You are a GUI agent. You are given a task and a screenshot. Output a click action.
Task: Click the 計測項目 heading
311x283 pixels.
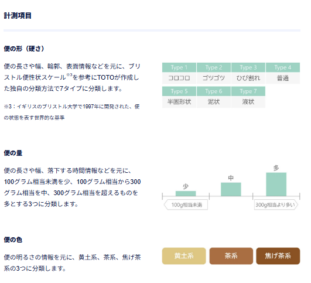point(18,15)
